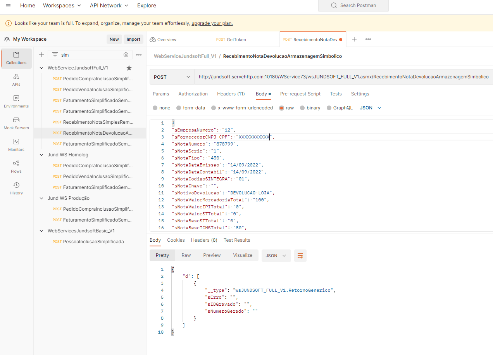Follow the upgrade your plan link
The height and width of the screenshot is (355, 493).
click(212, 23)
